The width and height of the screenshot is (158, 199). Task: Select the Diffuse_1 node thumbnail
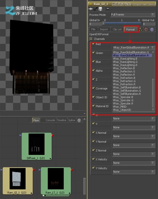(37, 144)
